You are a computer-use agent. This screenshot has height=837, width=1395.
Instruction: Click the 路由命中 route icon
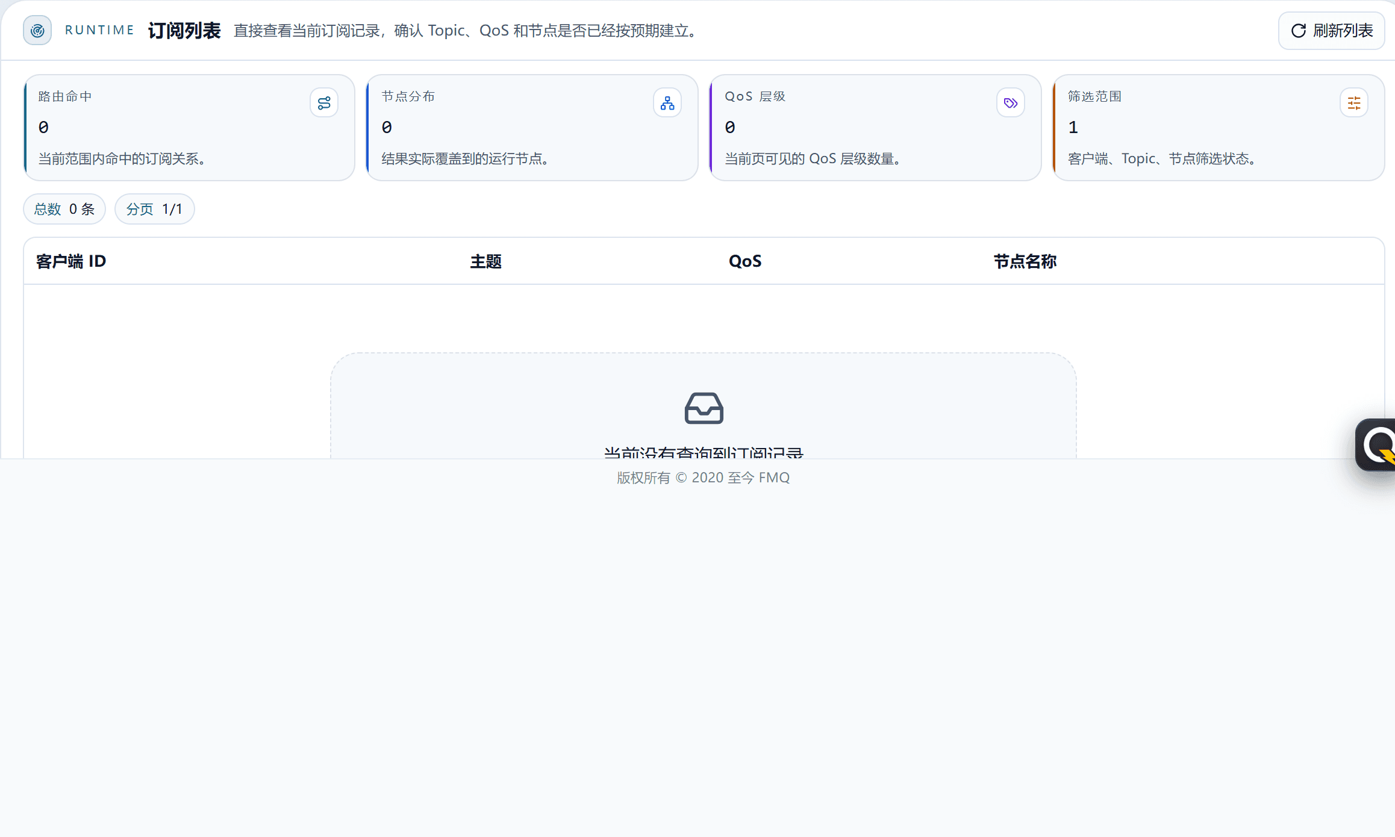(x=324, y=103)
